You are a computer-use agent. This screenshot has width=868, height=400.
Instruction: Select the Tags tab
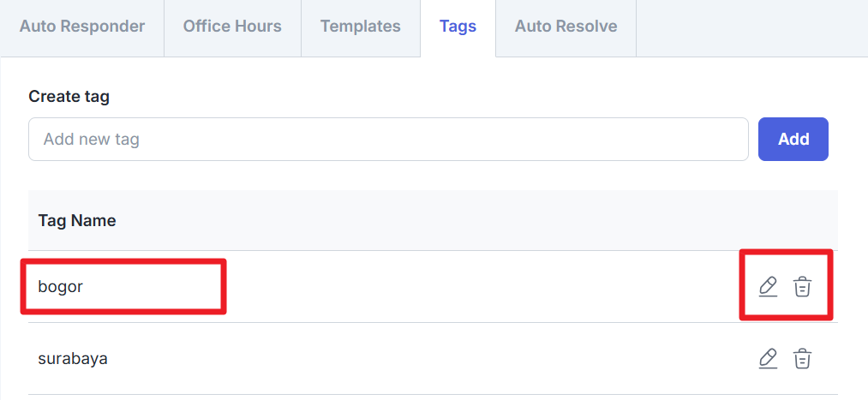458,27
